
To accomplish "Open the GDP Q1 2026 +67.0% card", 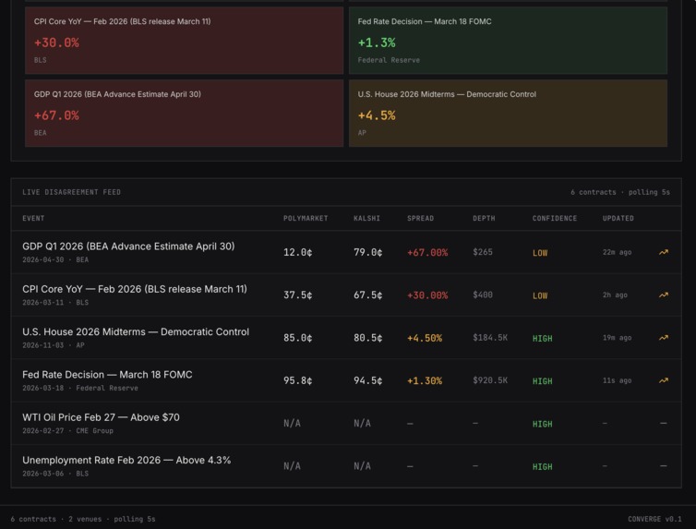I will tap(185, 114).
